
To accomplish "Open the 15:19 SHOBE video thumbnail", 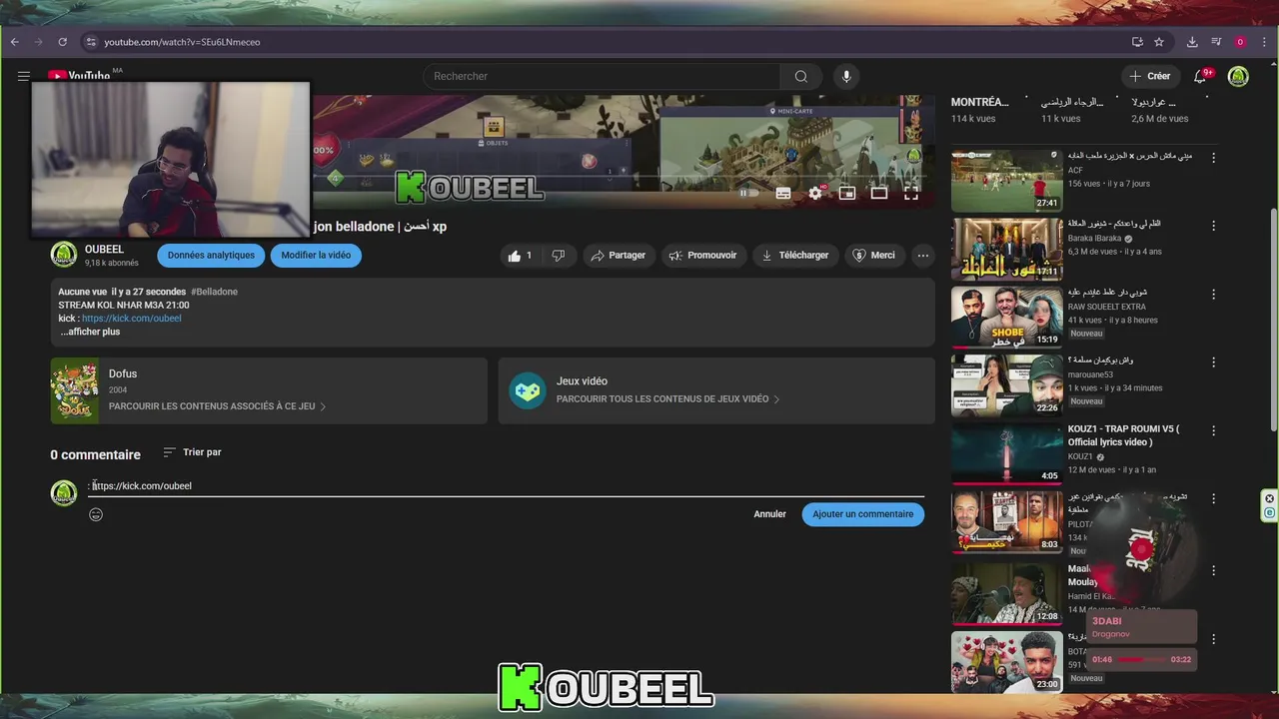I will coord(1007,317).
